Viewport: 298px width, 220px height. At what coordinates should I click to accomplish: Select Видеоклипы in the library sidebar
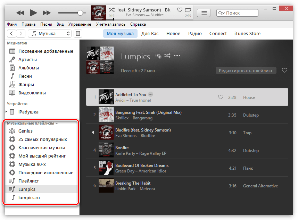coord(42,93)
